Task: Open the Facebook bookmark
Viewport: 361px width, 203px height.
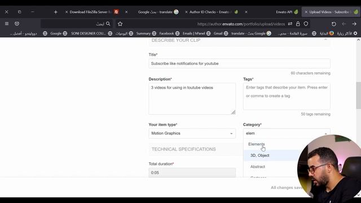Action: click(x=169, y=33)
